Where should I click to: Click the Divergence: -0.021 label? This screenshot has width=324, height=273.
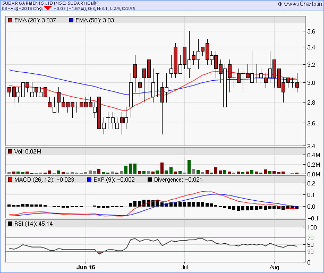[178, 180]
